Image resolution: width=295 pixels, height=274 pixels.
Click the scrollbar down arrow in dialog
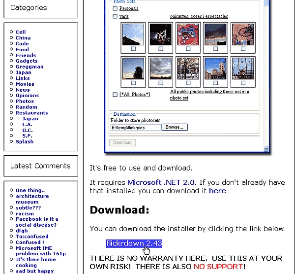tap(266, 149)
